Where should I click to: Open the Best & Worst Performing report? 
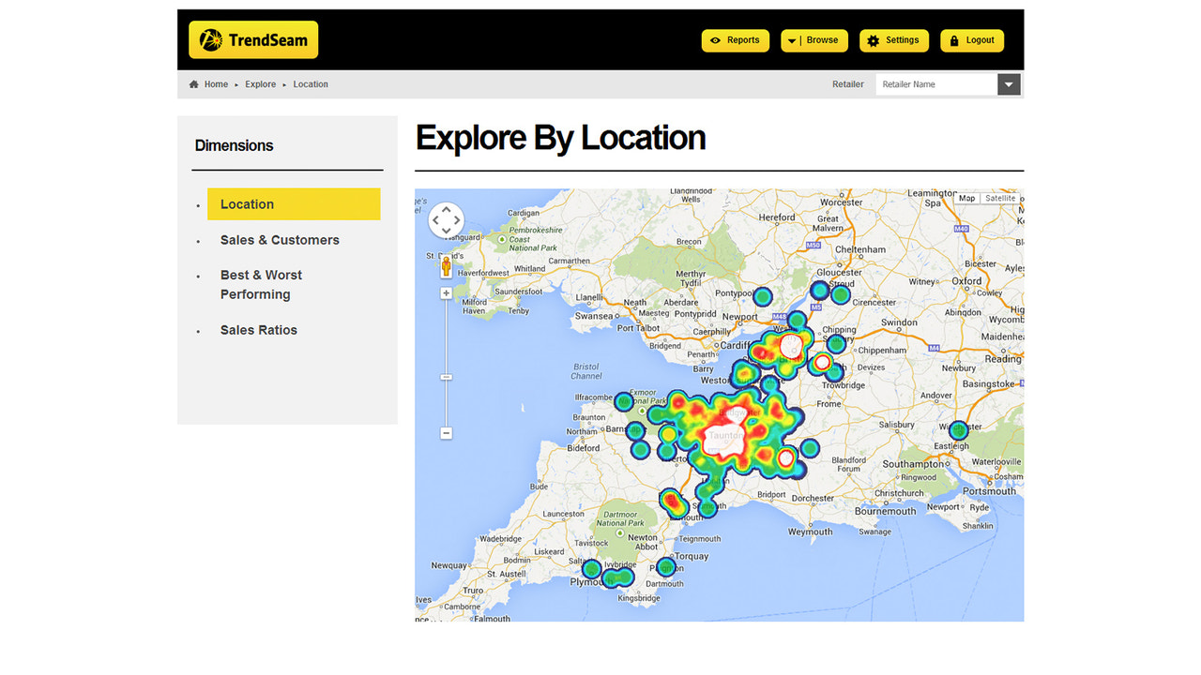coord(261,284)
